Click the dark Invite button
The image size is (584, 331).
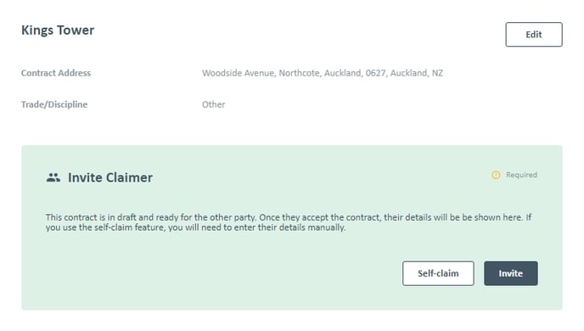(x=511, y=273)
